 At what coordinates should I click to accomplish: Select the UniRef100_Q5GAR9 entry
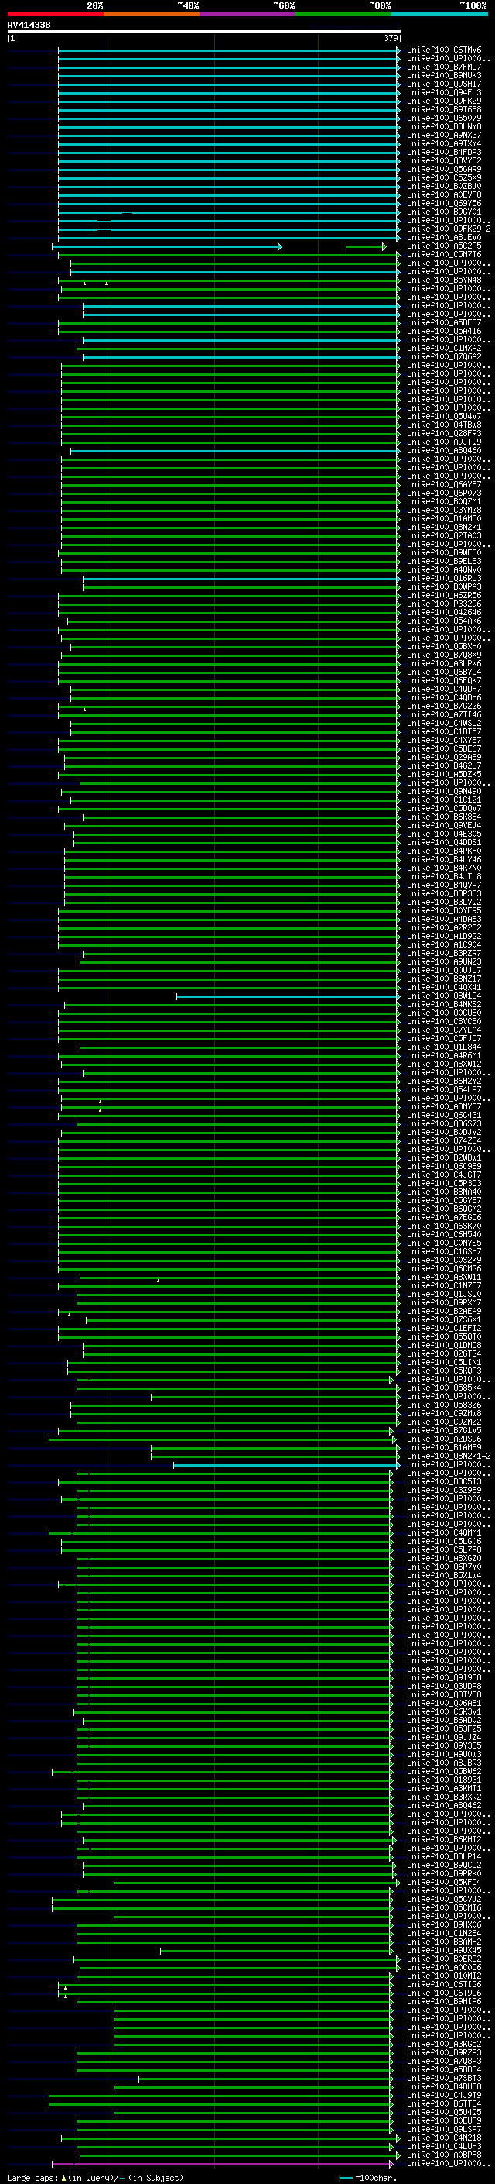pos(443,169)
